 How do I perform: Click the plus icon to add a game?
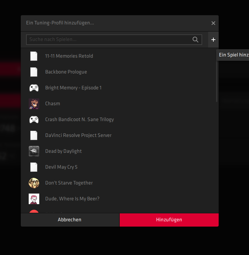coord(213,40)
